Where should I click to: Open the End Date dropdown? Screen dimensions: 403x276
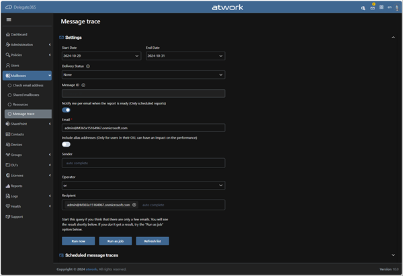tap(185, 56)
